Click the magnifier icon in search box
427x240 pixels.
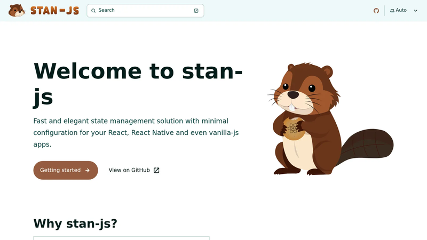coord(93,11)
